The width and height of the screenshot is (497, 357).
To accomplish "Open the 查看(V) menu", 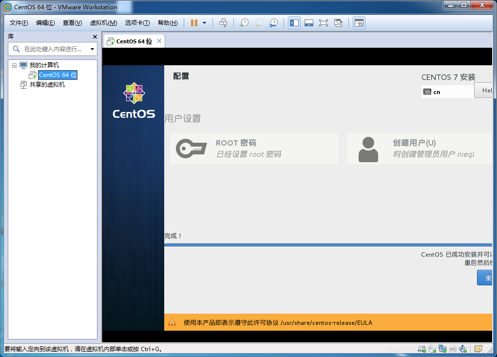I will (72, 23).
